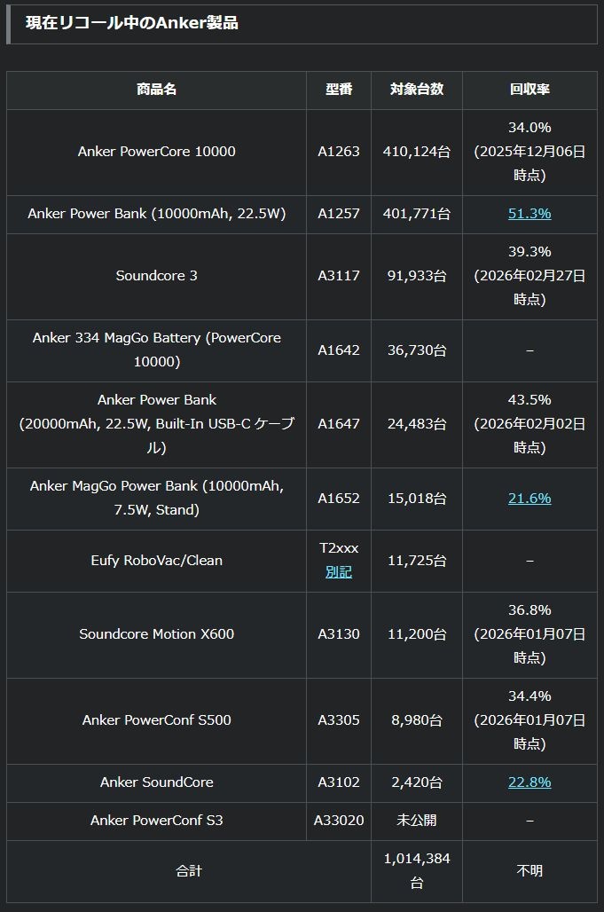Open the 51.3% recovery rate link
The width and height of the screenshot is (604, 912).
[529, 214]
